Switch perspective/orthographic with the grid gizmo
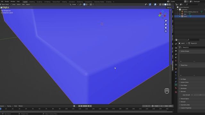 click(x=166, y=31)
